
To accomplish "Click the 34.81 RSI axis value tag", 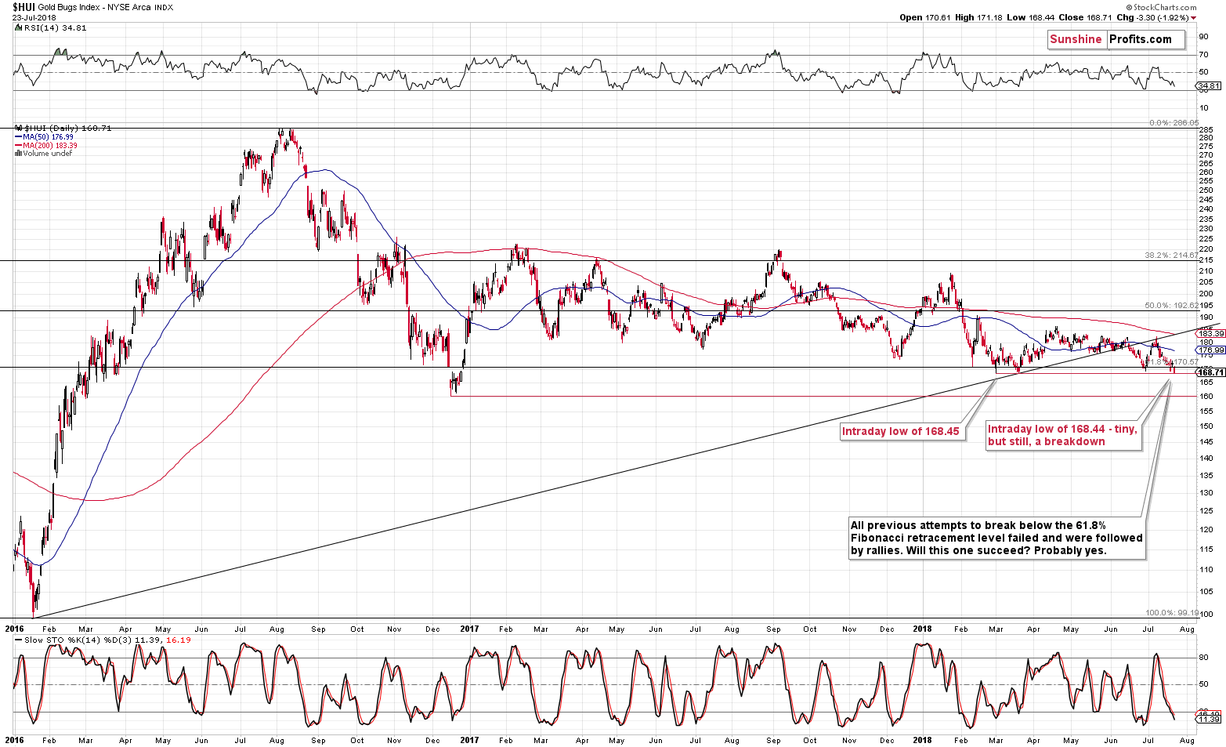I will [1209, 85].
